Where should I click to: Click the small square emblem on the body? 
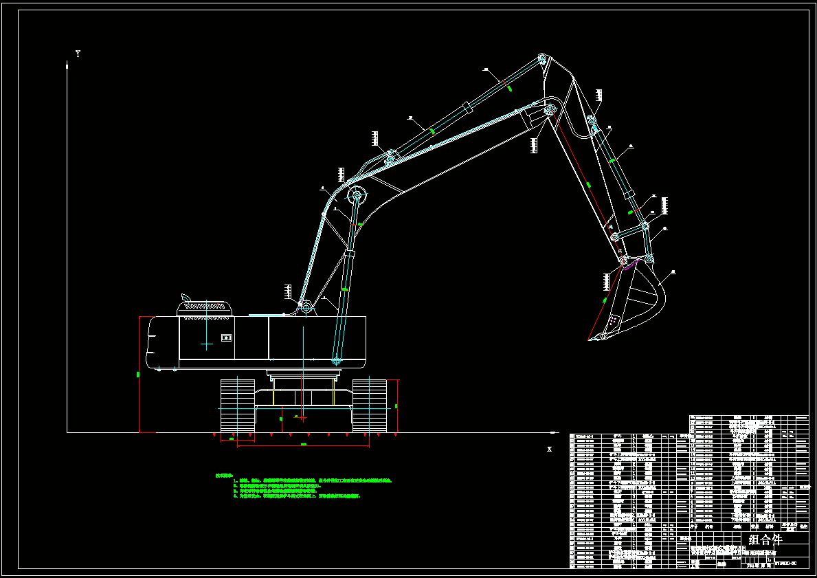226,337
